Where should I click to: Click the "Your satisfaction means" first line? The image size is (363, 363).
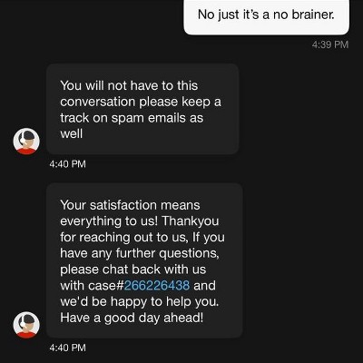click(x=130, y=205)
